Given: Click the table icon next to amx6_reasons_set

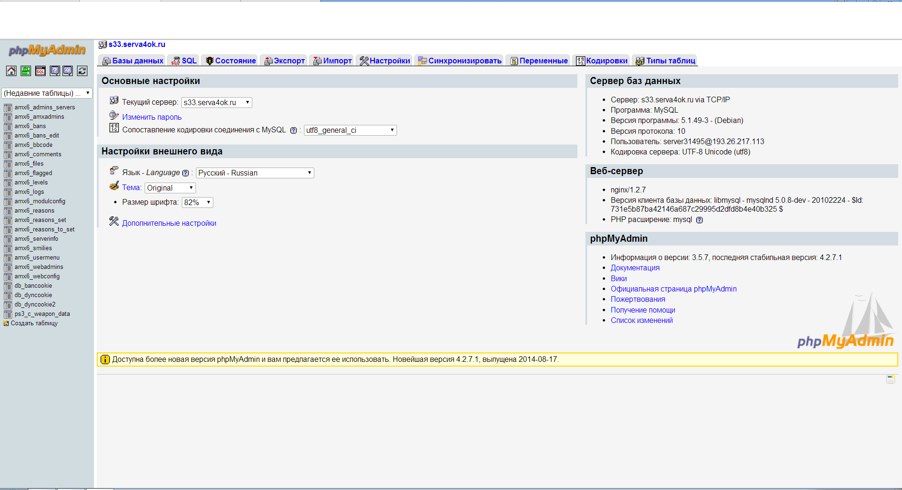Looking at the screenshot, I should (8, 221).
